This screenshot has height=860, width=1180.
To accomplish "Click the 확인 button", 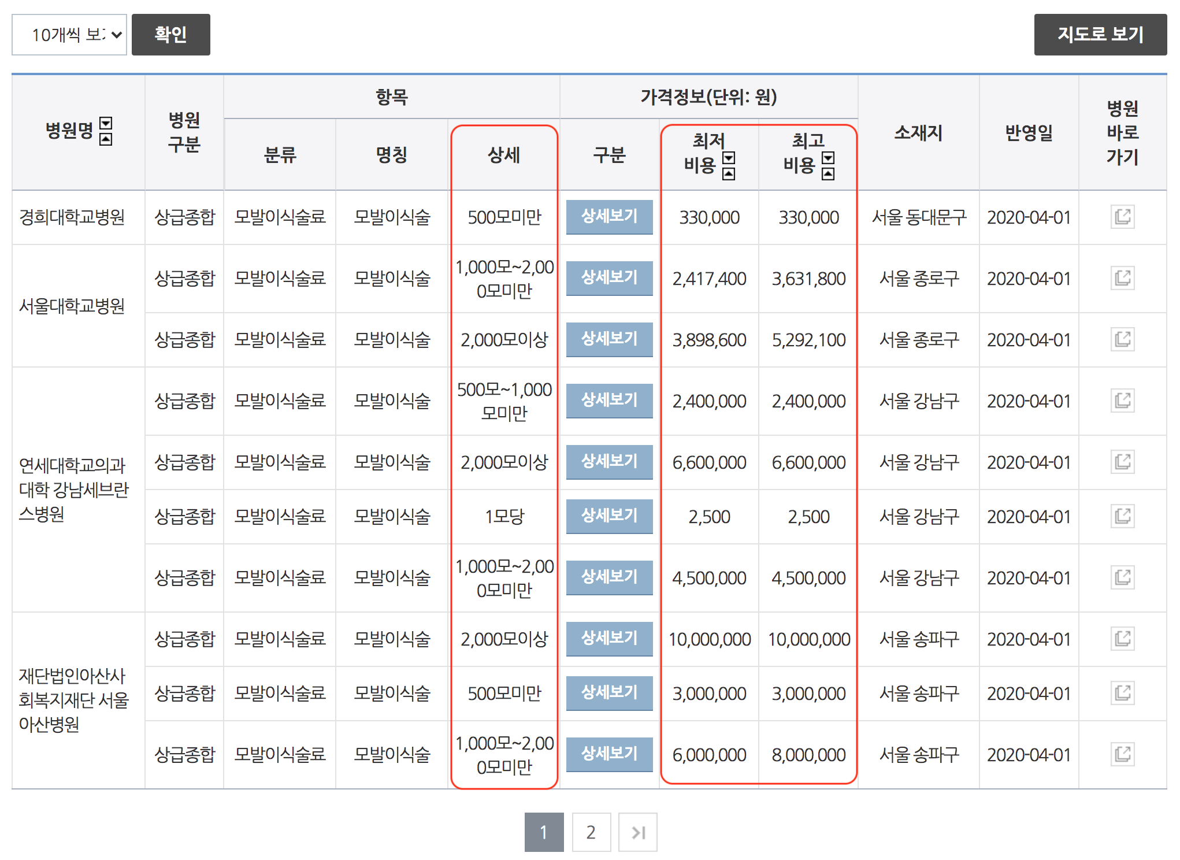I will pos(170,35).
